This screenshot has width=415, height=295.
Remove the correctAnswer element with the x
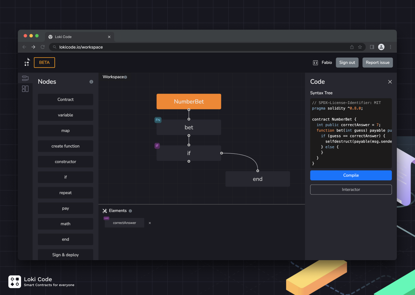tap(150, 223)
